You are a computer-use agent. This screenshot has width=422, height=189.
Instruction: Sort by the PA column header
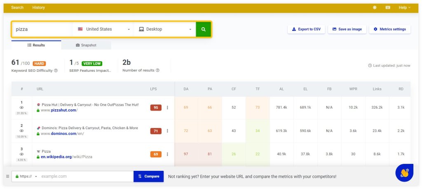click(x=210, y=89)
